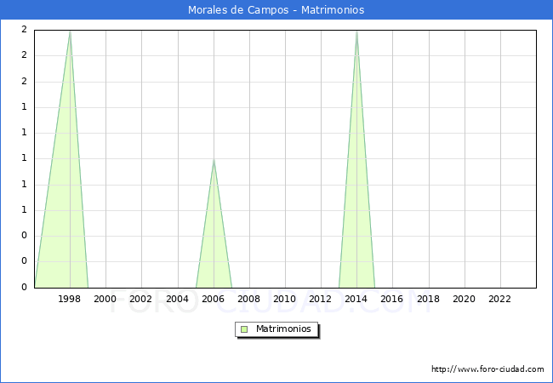Viewport: 553px width, 383px height.
Task: Click the 2018 x-axis label
Action: [x=428, y=299]
